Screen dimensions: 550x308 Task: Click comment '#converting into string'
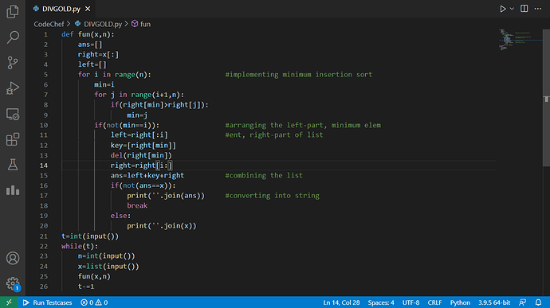(272, 196)
